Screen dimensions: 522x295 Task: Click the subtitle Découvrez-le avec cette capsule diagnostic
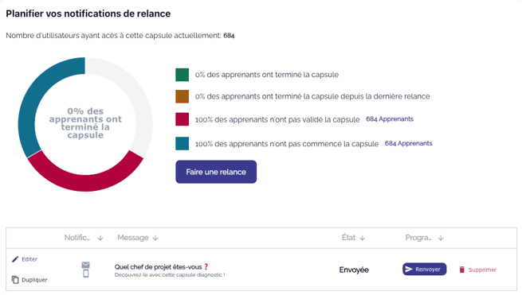[x=170, y=275]
